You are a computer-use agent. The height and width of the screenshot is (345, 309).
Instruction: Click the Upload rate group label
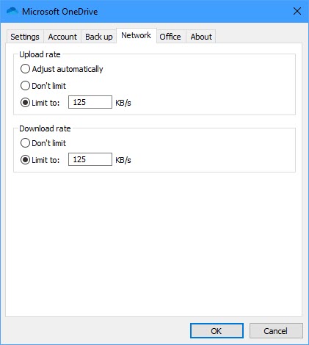[x=40, y=54]
